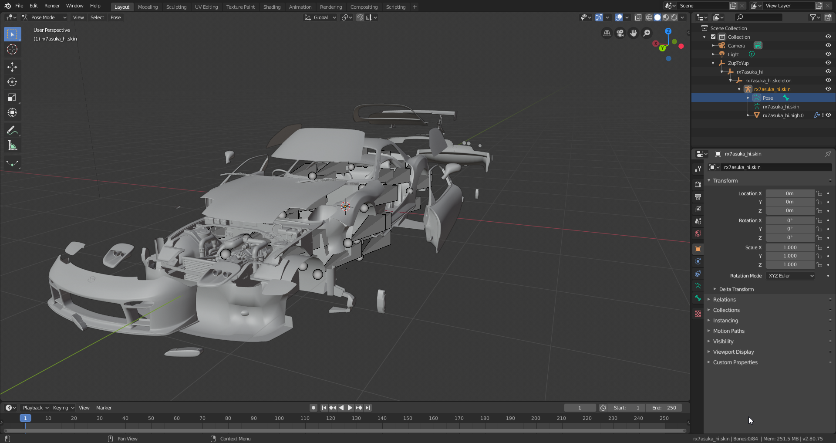
Task: Hide the Camera object in outliner
Action: pos(828,45)
